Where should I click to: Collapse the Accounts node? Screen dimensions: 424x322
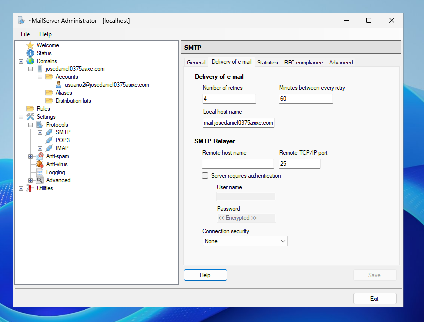coord(40,77)
